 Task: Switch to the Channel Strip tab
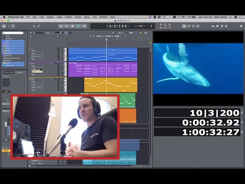pyautogui.click(x=9, y=73)
